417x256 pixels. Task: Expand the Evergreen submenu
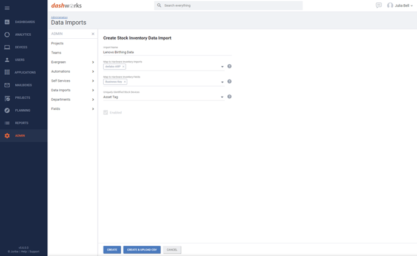[x=93, y=62]
